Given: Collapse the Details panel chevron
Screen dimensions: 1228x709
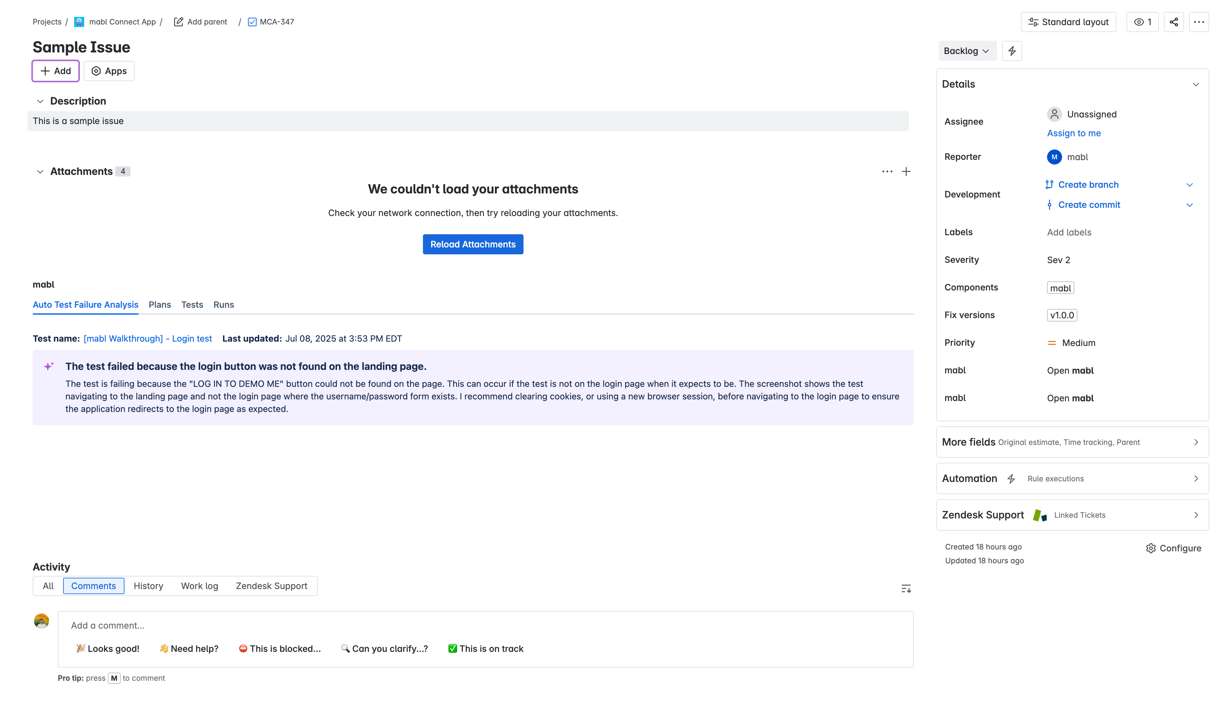Looking at the screenshot, I should coord(1195,84).
